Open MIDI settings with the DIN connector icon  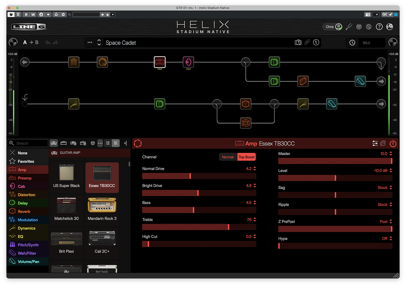[x=359, y=27]
